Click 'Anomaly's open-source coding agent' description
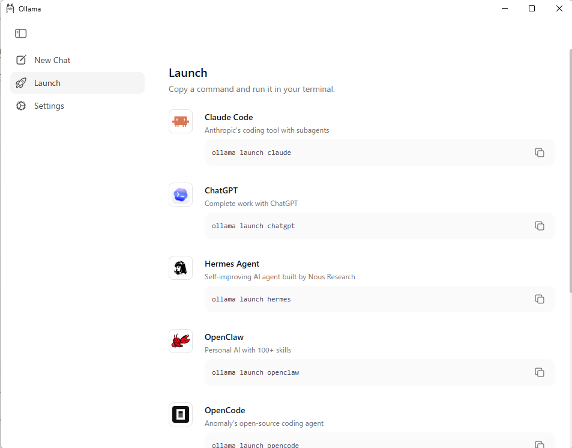This screenshot has width=572, height=448. pyautogui.click(x=264, y=423)
